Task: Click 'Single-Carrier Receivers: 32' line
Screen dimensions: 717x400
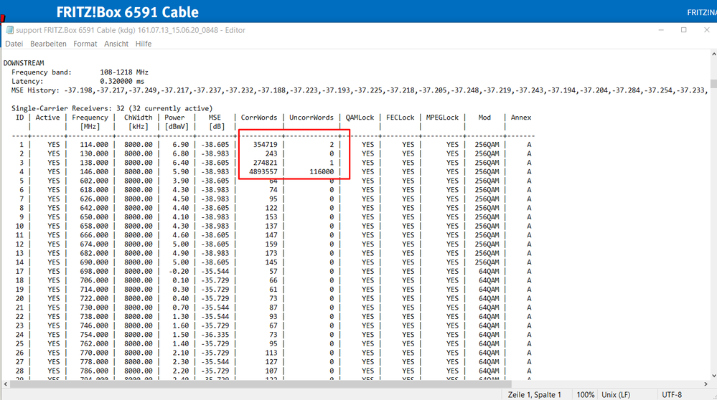Action: click(112, 109)
